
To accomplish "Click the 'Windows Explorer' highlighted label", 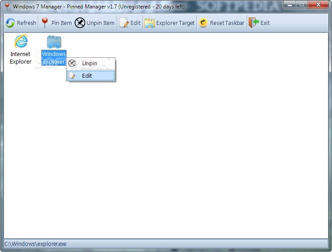I will point(54,58).
